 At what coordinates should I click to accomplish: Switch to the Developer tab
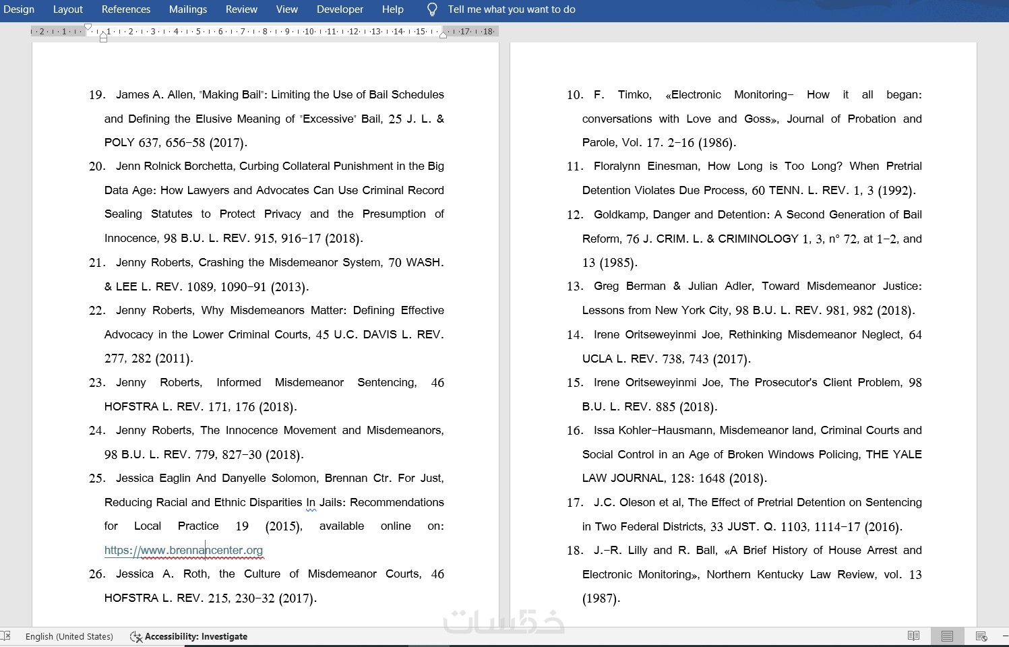coord(340,9)
